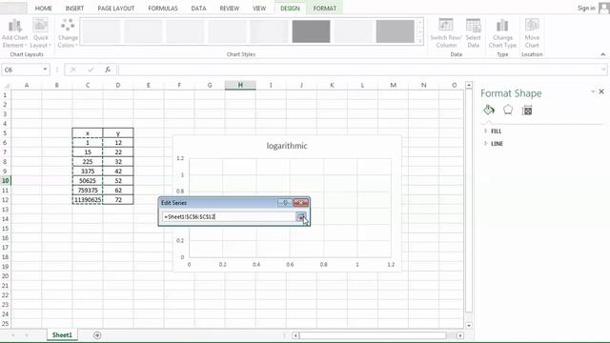Open the HOME ribbon tab
The image size is (610, 343).
click(43, 9)
